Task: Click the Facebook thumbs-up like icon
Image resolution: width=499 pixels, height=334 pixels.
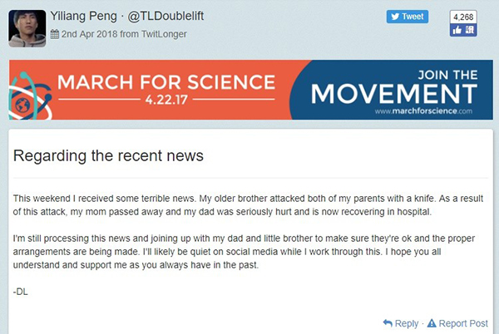Action: [x=457, y=30]
